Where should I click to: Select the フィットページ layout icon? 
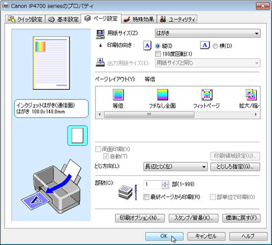[x=207, y=94]
